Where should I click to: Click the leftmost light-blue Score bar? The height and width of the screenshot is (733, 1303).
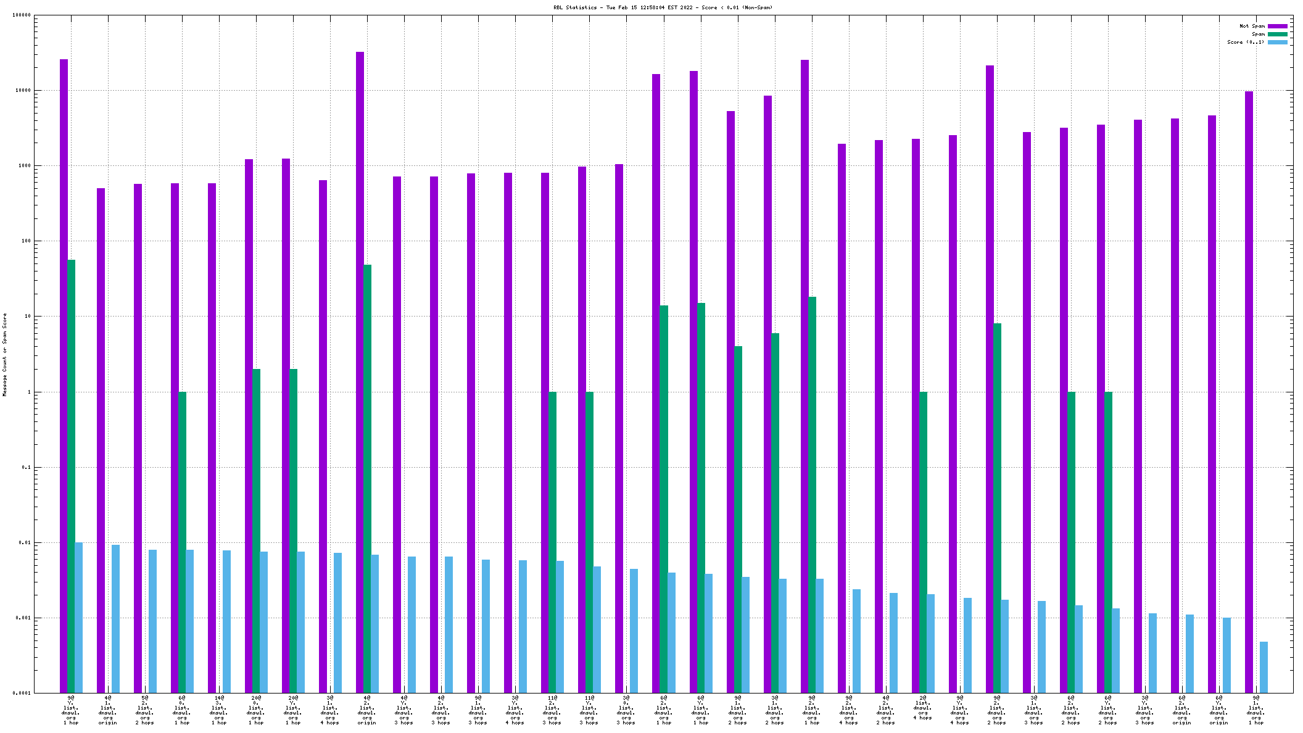[79, 617]
